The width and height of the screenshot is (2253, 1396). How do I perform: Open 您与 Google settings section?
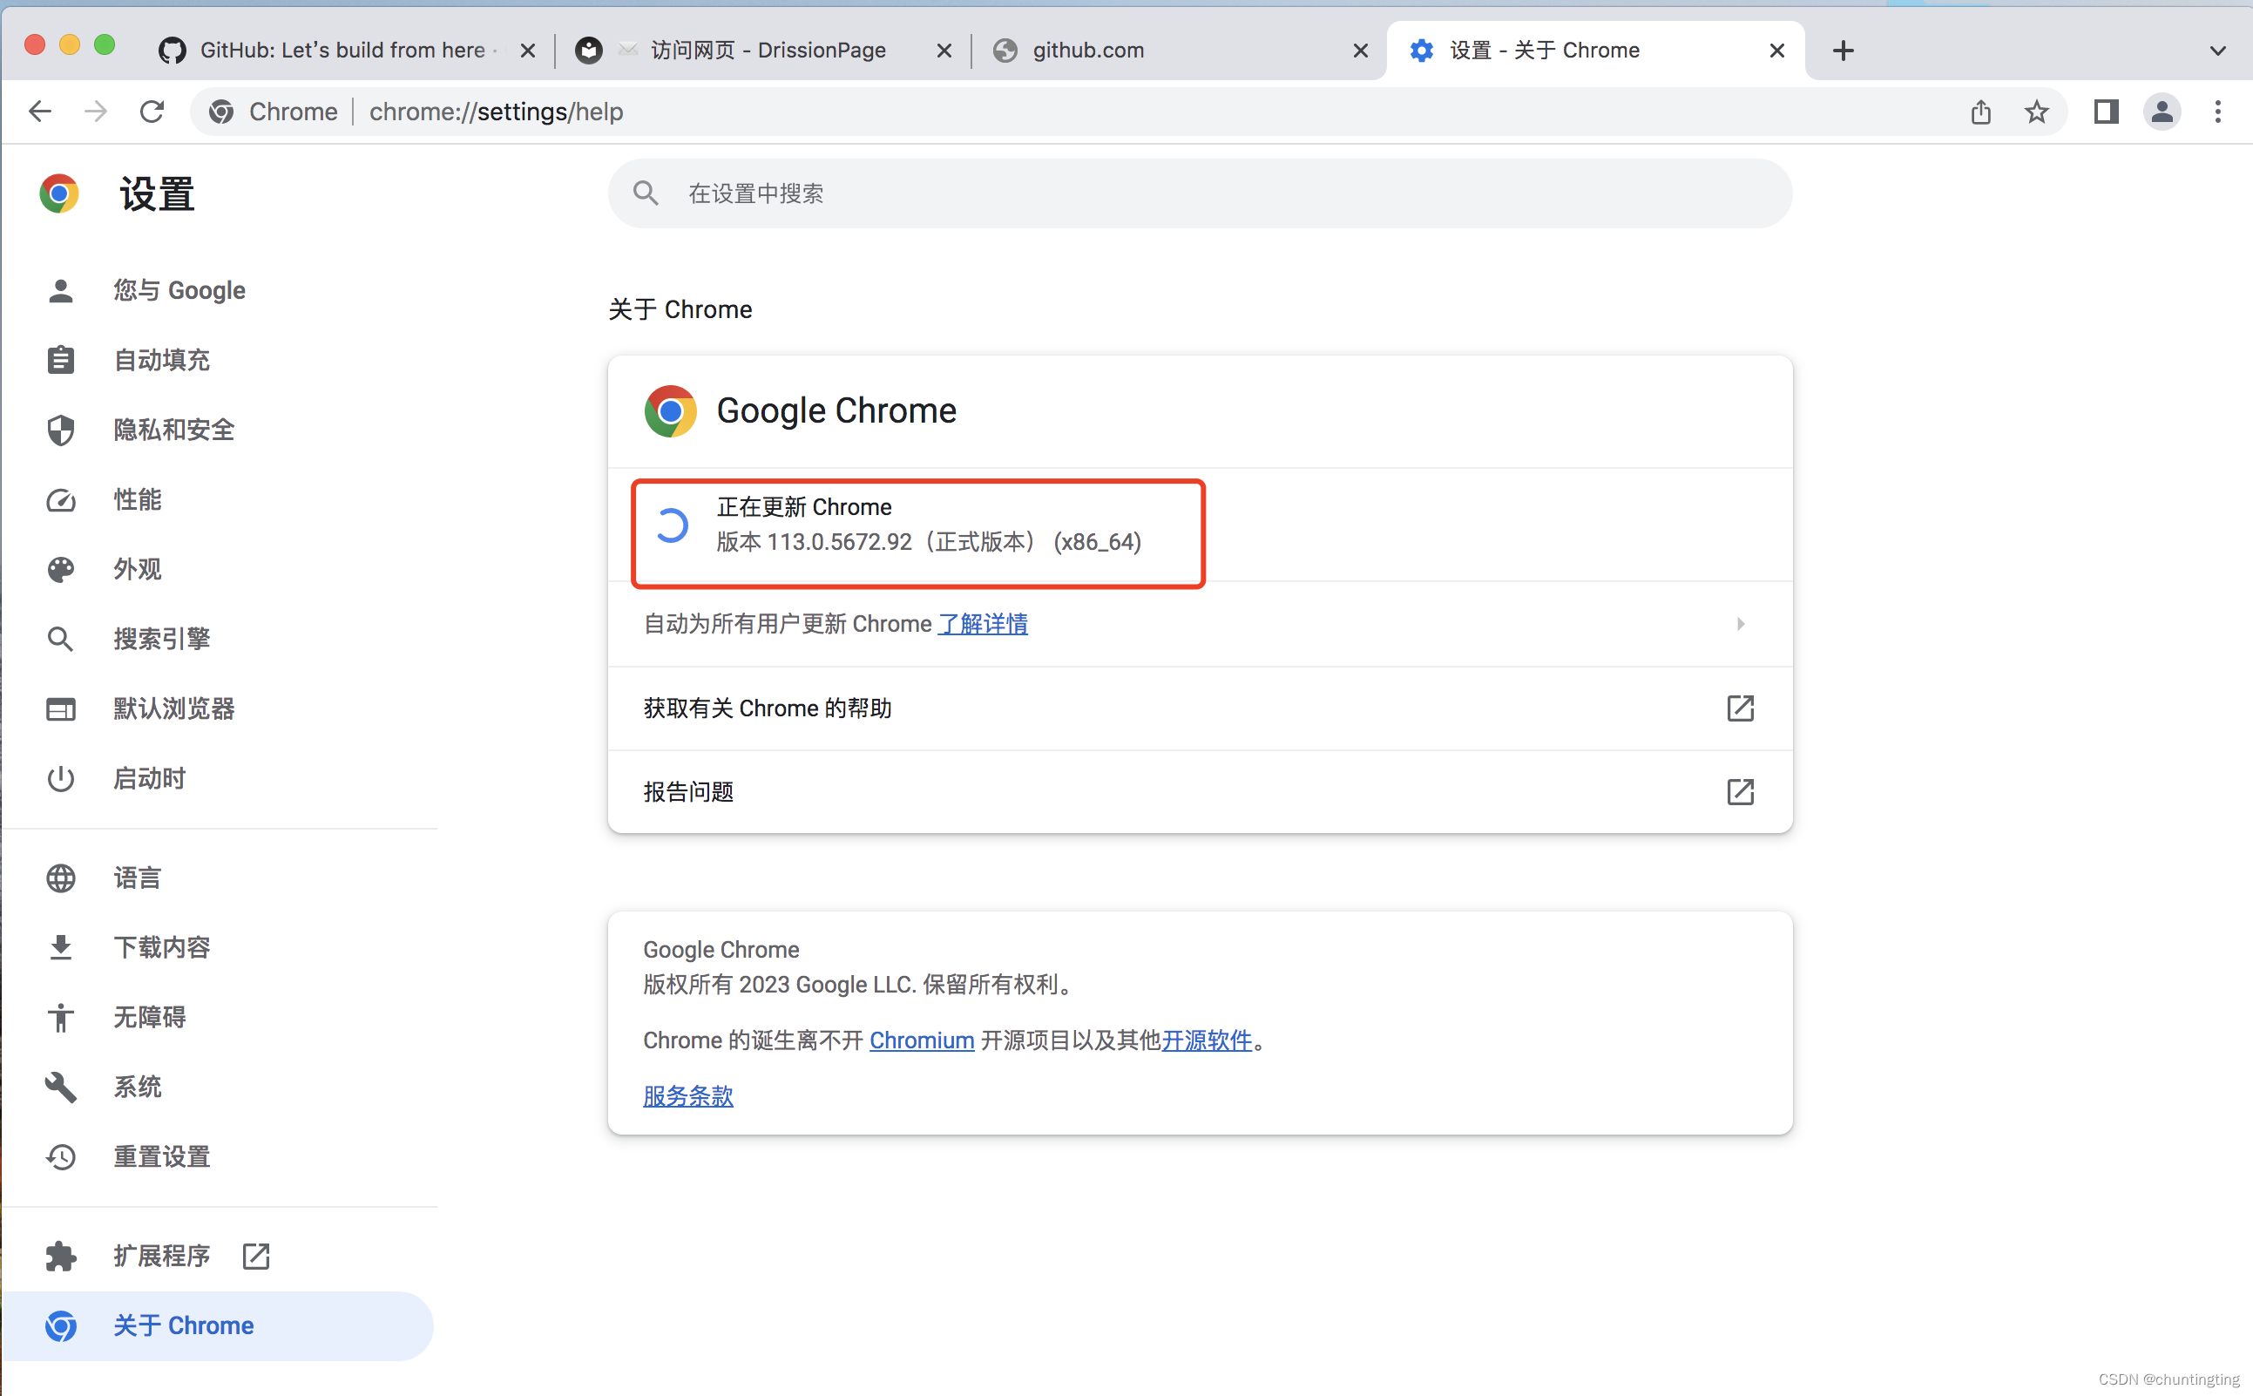point(179,290)
